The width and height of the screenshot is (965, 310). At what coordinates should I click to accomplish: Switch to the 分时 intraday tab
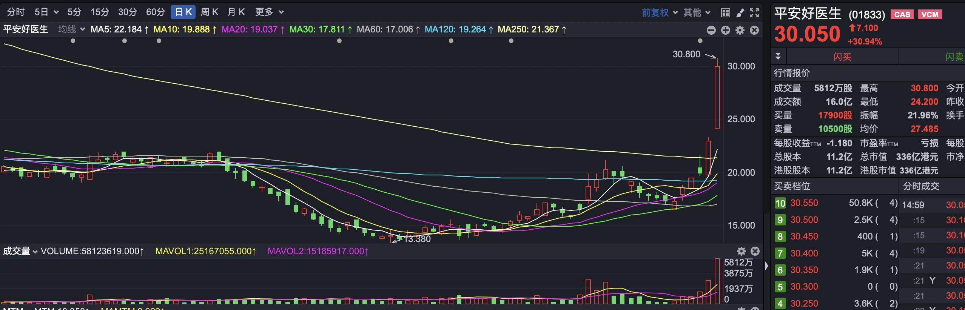point(15,12)
